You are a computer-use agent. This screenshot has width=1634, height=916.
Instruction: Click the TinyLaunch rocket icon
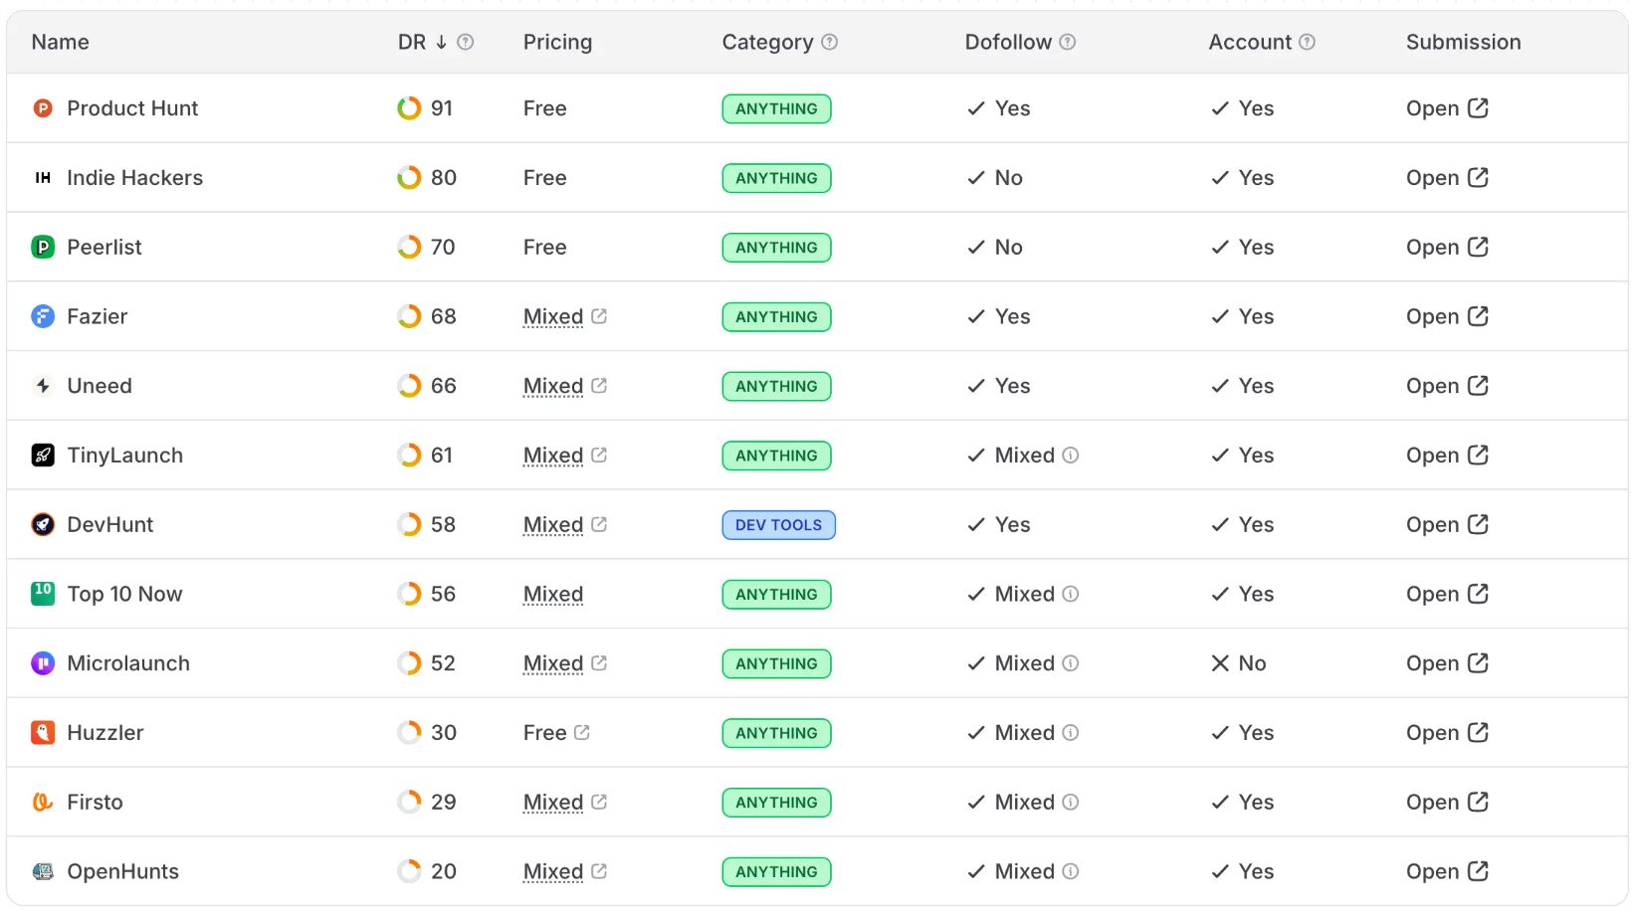point(41,455)
